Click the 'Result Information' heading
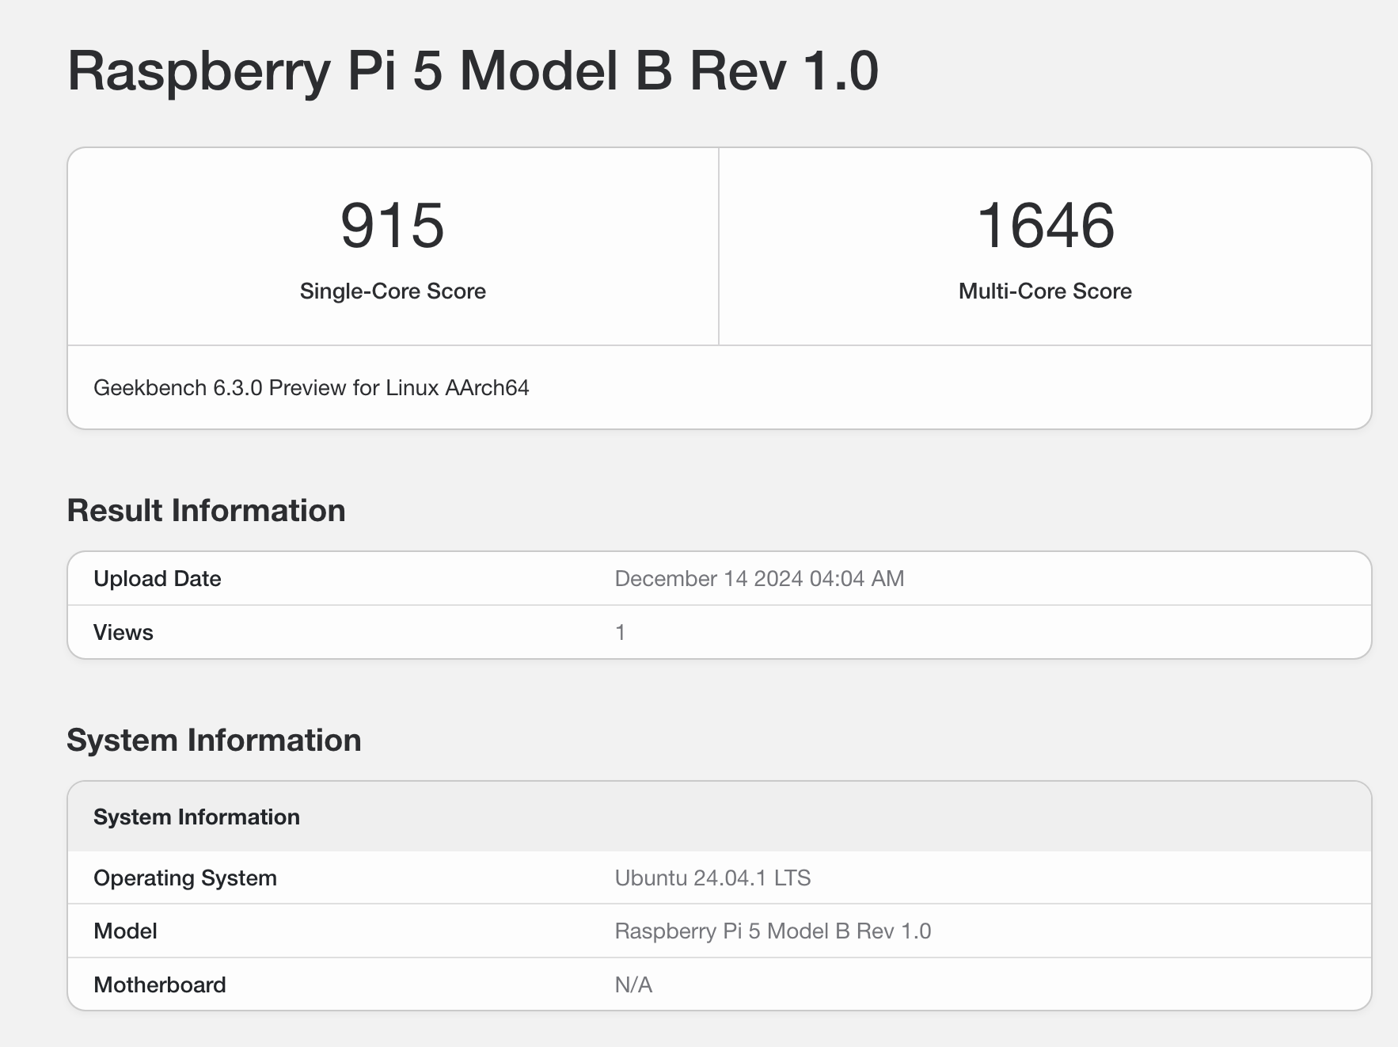The image size is (1398, 1047). tap(206, 510)
